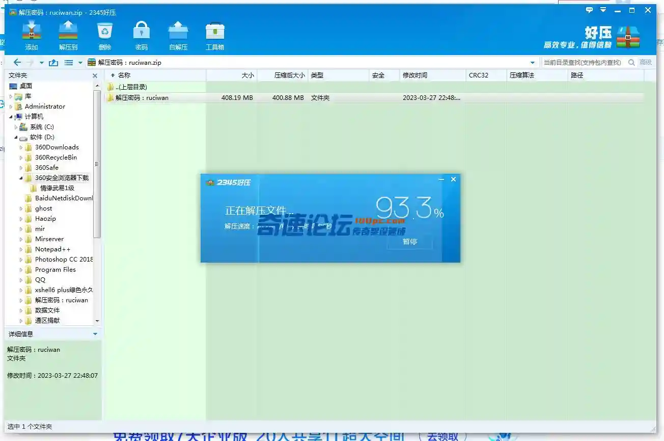This screenshot has width=664, height=441.
Task: Go back with the left arrow
Action: coord(17,62)
